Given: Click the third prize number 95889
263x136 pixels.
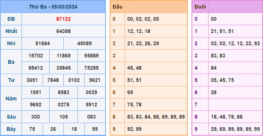Looking at the screenshot, I should [91, 56].
